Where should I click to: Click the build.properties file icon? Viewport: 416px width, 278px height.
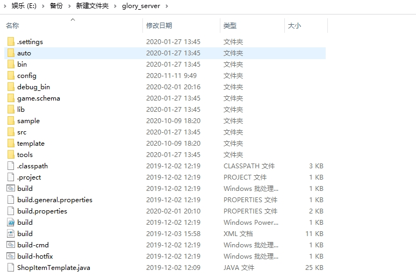click(x=11, y=211)
